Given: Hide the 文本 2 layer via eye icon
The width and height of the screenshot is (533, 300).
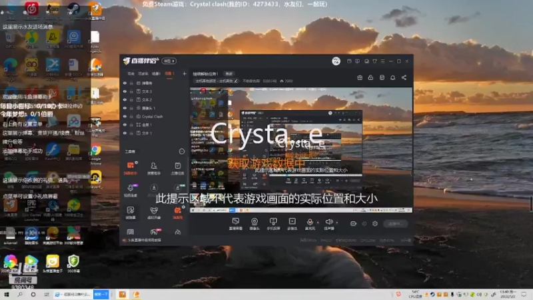Looking at the screenshot, I should tap(125, 99).
